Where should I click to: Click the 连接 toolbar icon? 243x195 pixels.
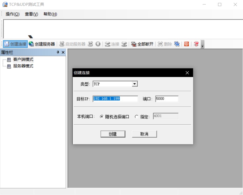(x=107, y=44)
